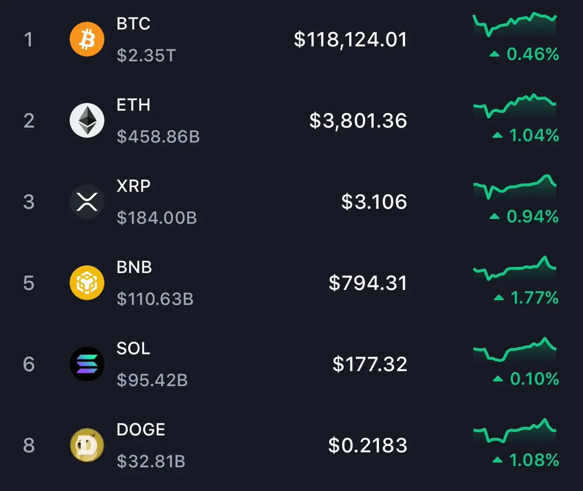The height and width of the screenshot is (491, 583).
Task: Click the XRP black logo icon
Action: pos(87,202)
